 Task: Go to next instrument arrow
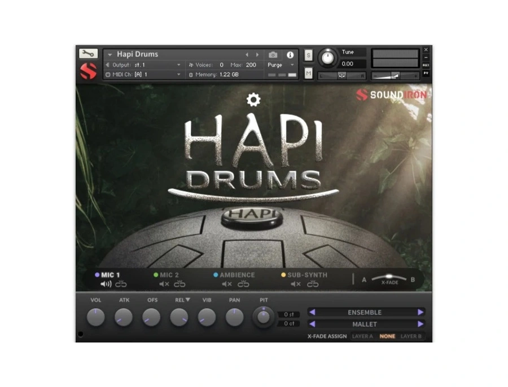[x=257, y=55]
